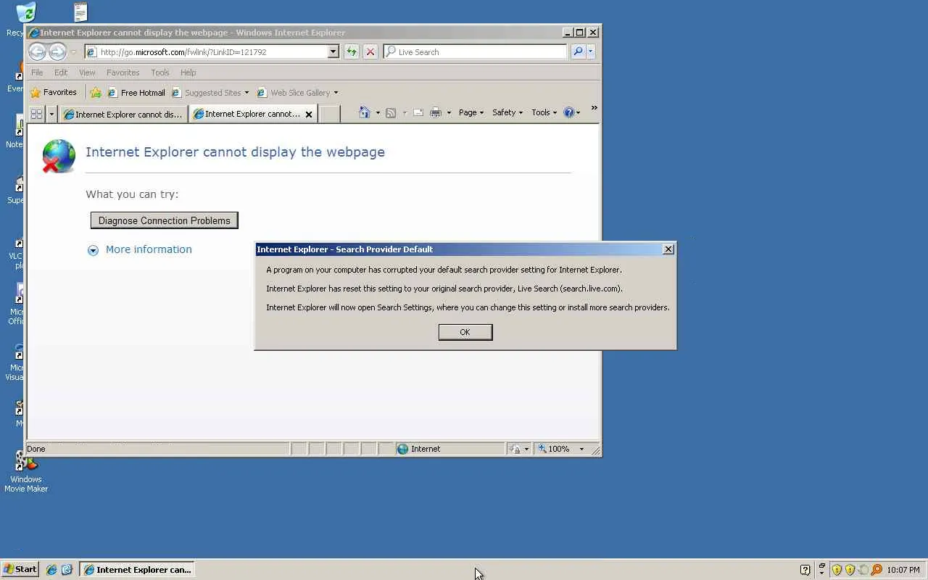
Task: Click the Home icon in command bar
Action: (365, 112)
